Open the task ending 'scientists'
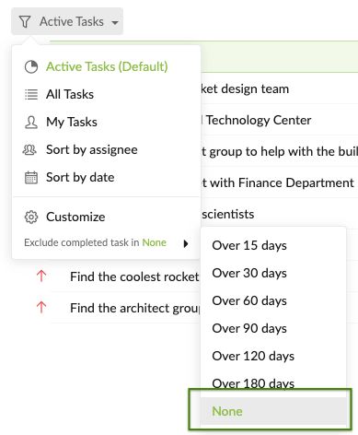 coord(227,214)
